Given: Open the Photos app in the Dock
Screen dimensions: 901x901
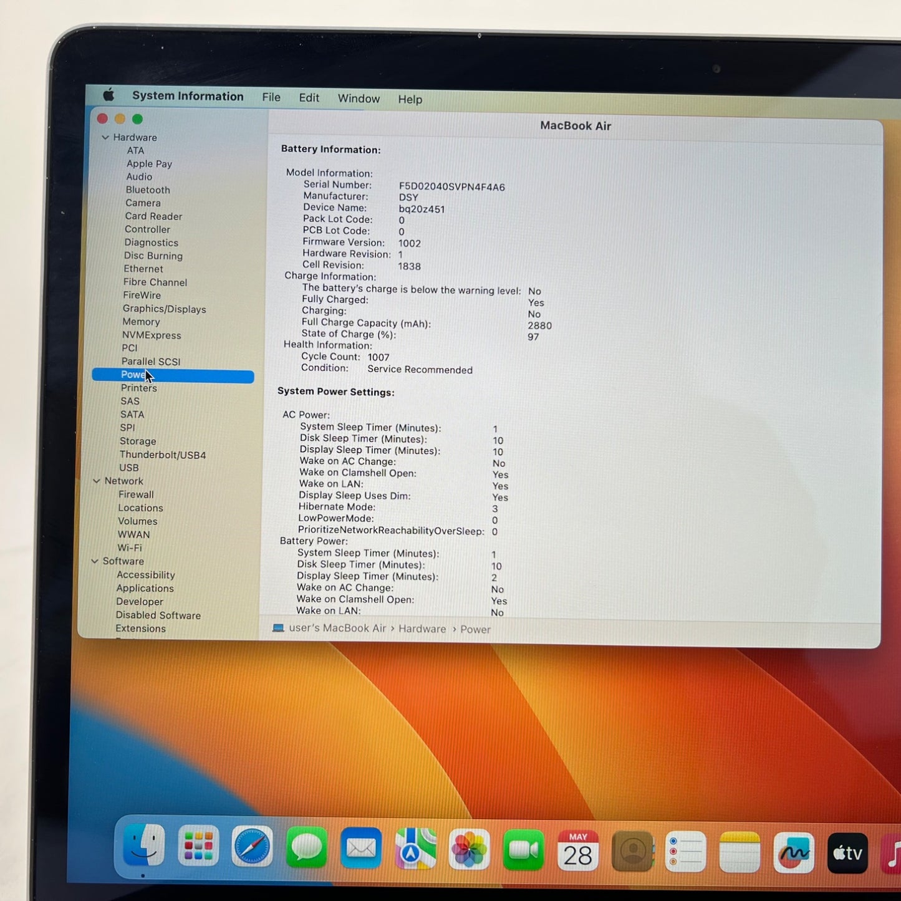Looking at the screenshot, I should click(470, 849).
